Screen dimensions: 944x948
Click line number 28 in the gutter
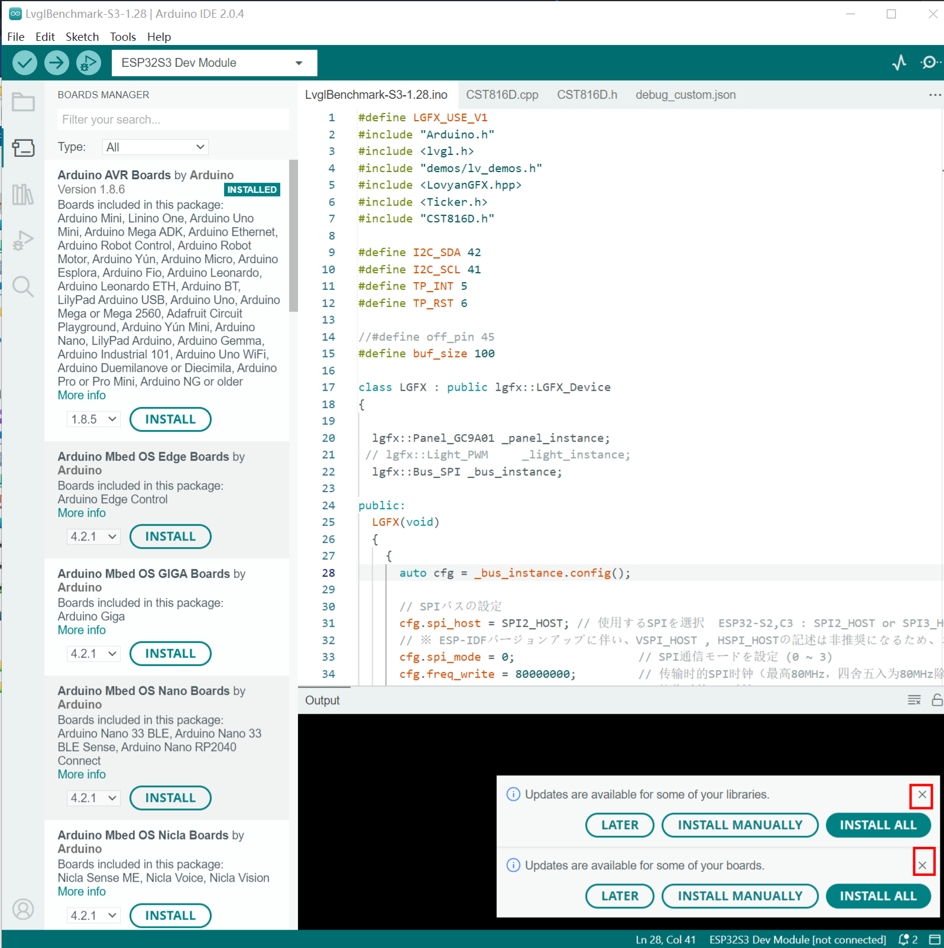click(329, 572)
